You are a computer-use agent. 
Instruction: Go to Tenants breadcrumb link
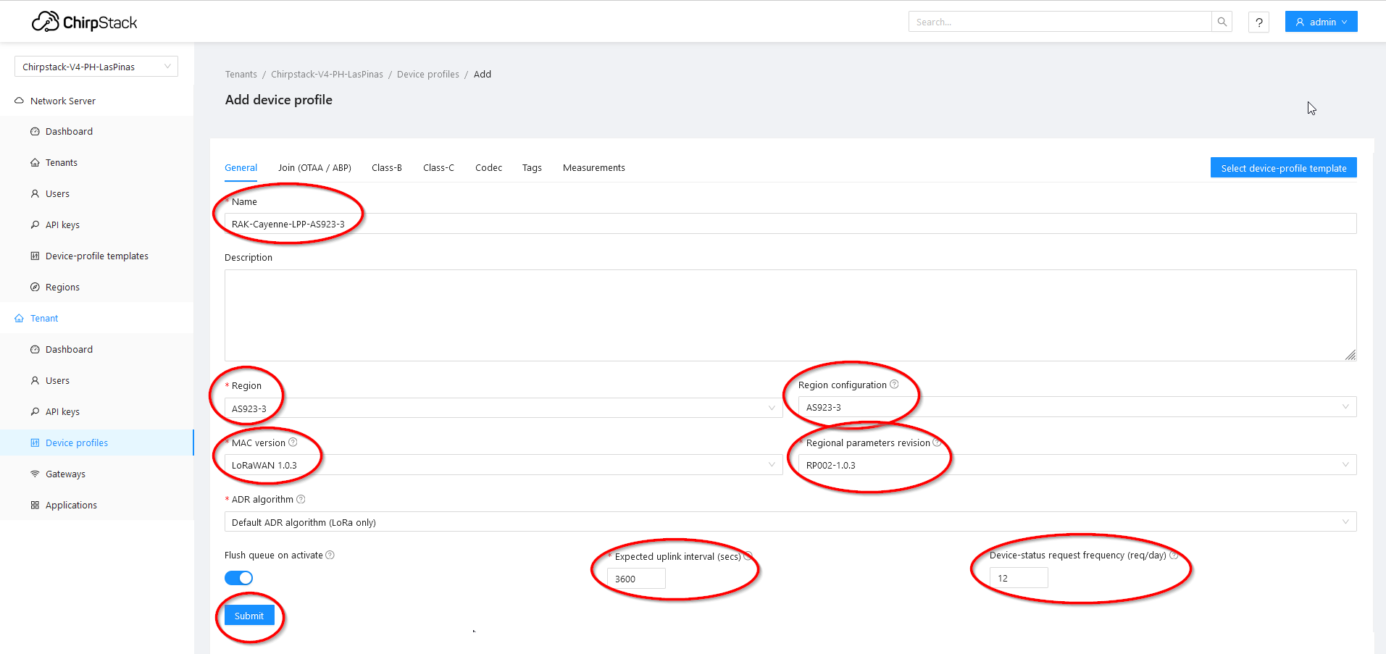tap(241, 74)
